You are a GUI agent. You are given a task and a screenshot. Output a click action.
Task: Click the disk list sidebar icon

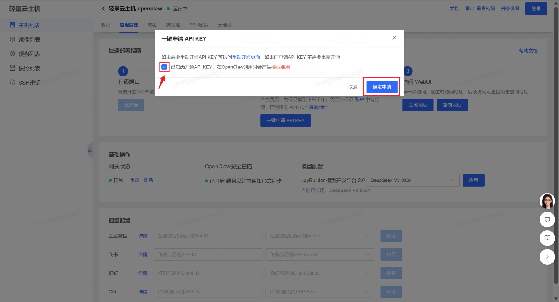click(x=12, y=54)
